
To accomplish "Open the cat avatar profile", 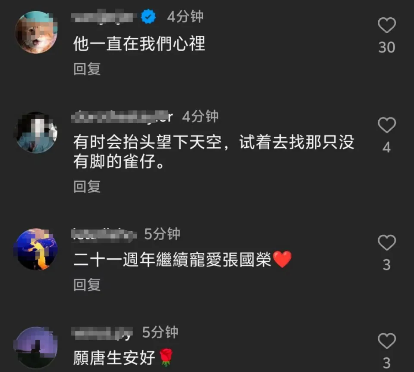I will tap(36, 32).
